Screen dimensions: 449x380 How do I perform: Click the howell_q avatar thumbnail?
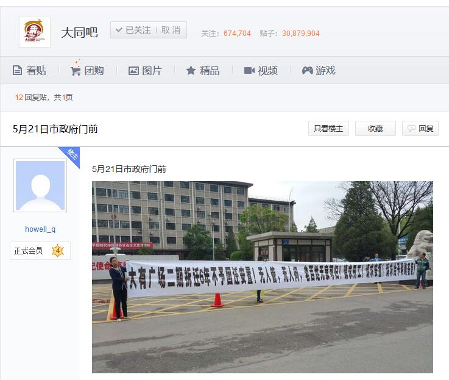pyautogui.click(x=40, y=185)
